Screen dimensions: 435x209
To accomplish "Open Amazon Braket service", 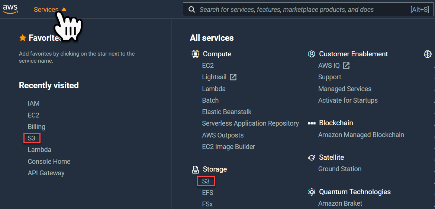I will pyautogui.click(x=341, y=203).
